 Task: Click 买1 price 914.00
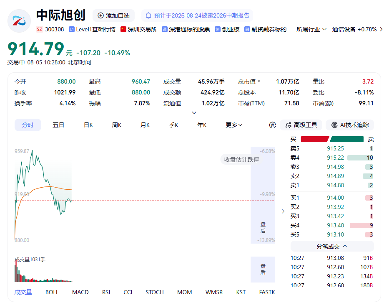335,198
